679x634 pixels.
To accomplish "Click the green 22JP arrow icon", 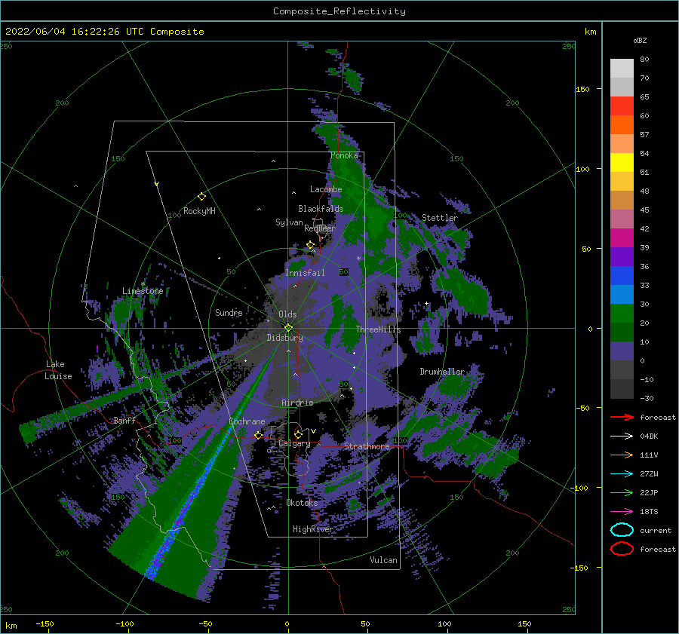I will pos(622,492).
